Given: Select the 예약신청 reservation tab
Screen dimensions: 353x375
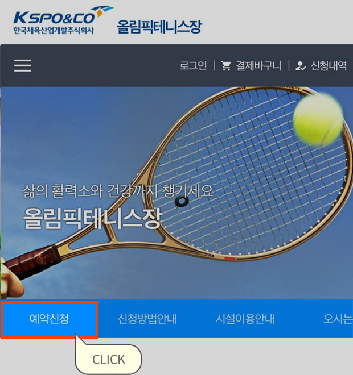Looking at the screenshot, I should click(50, 319).
